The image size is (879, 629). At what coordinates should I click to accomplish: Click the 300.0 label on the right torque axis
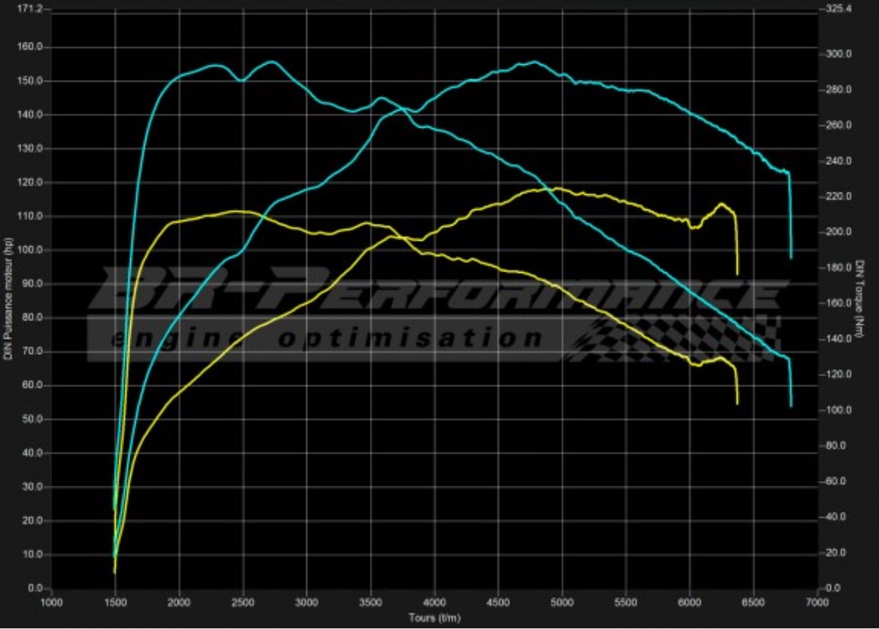coord(839,54)
